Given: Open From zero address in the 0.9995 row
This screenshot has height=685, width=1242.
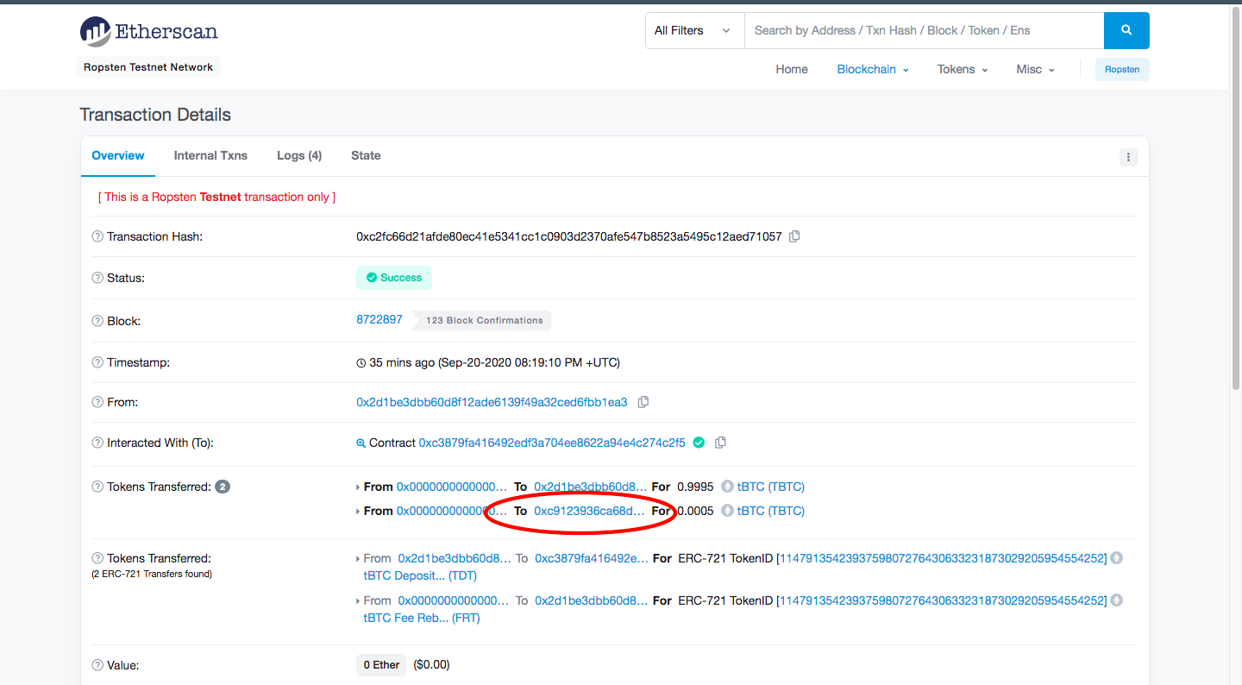Looking at the screenshot, I should tap(452, 487).
